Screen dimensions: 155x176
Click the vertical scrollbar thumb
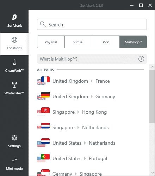152,96
